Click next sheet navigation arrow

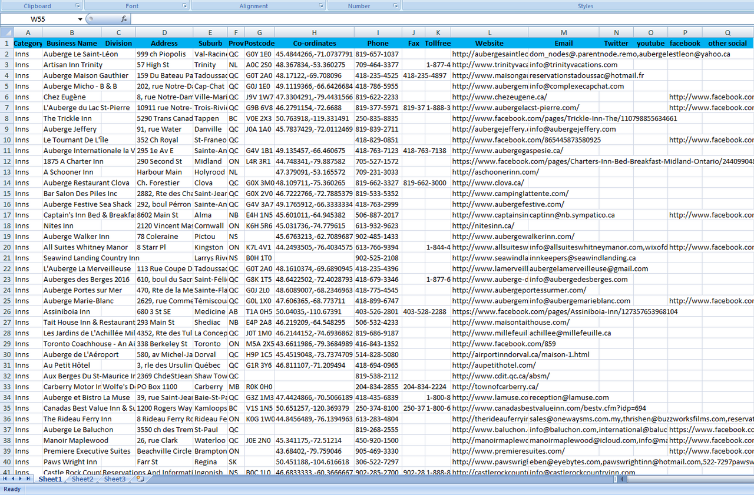coord(21,479)
